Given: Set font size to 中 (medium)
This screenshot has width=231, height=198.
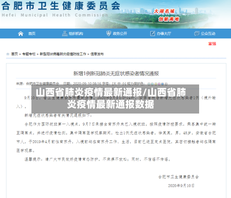Looking at the screenshot, I should [x=119, y=84].
